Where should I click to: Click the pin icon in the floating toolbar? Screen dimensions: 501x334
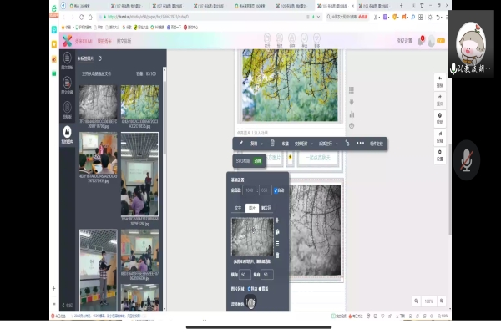(240, 143)
